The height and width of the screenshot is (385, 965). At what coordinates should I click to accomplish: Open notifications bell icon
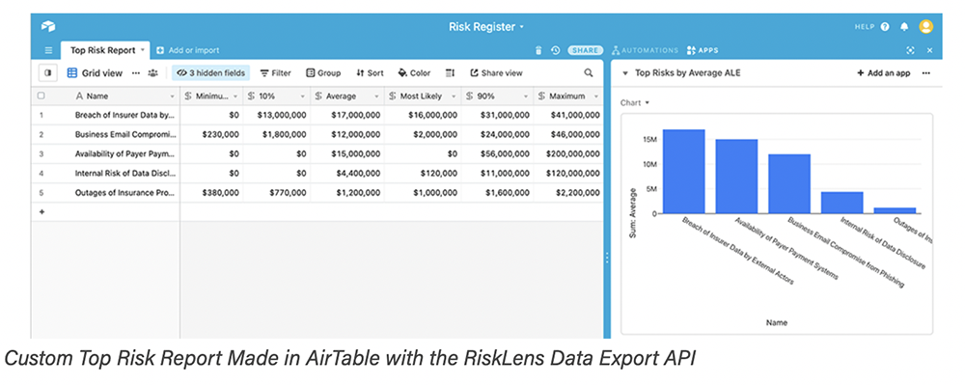tap(904, 27)
